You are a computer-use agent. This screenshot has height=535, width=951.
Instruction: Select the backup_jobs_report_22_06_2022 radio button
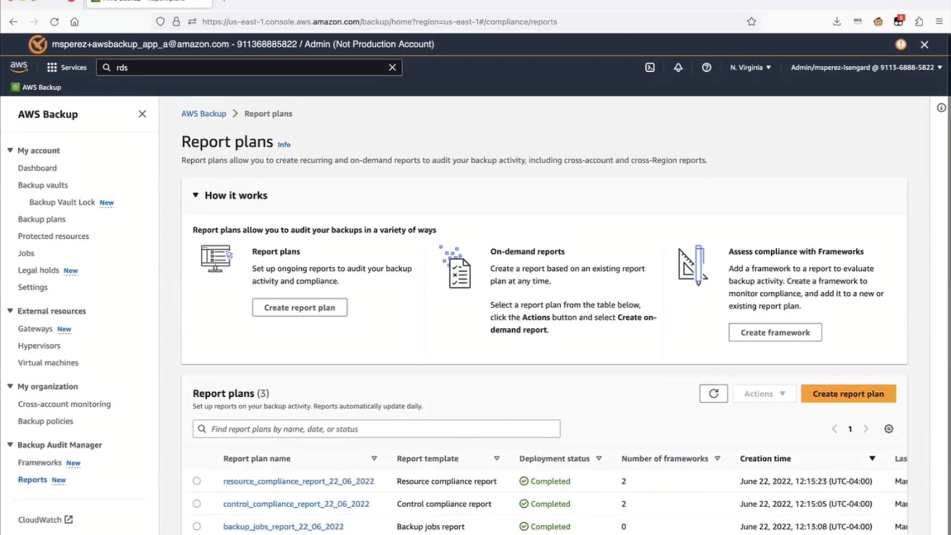tap(197, 527)
